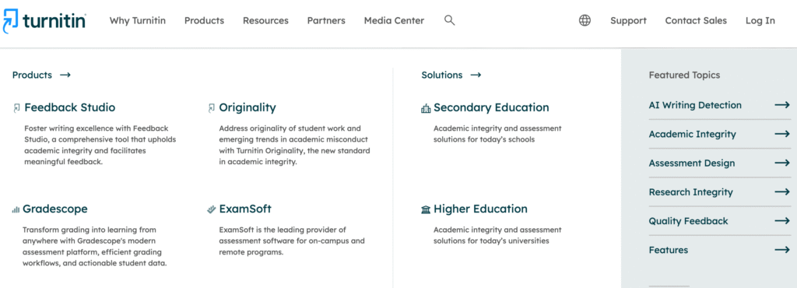
Task: Click the arrow beside Research Integrity
Action: point(782,192)
